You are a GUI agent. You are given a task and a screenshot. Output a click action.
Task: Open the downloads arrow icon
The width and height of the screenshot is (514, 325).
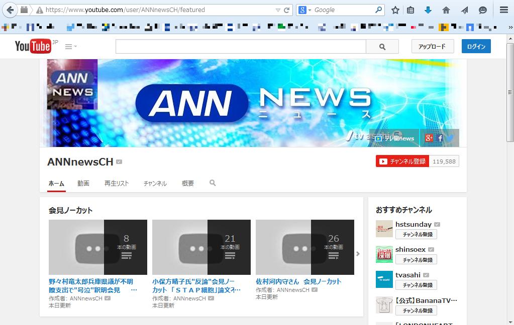[x=428, y=10]
